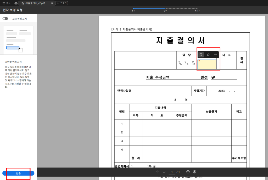
Task: Click the 부가세포함 cell
Action: point(239,158)
